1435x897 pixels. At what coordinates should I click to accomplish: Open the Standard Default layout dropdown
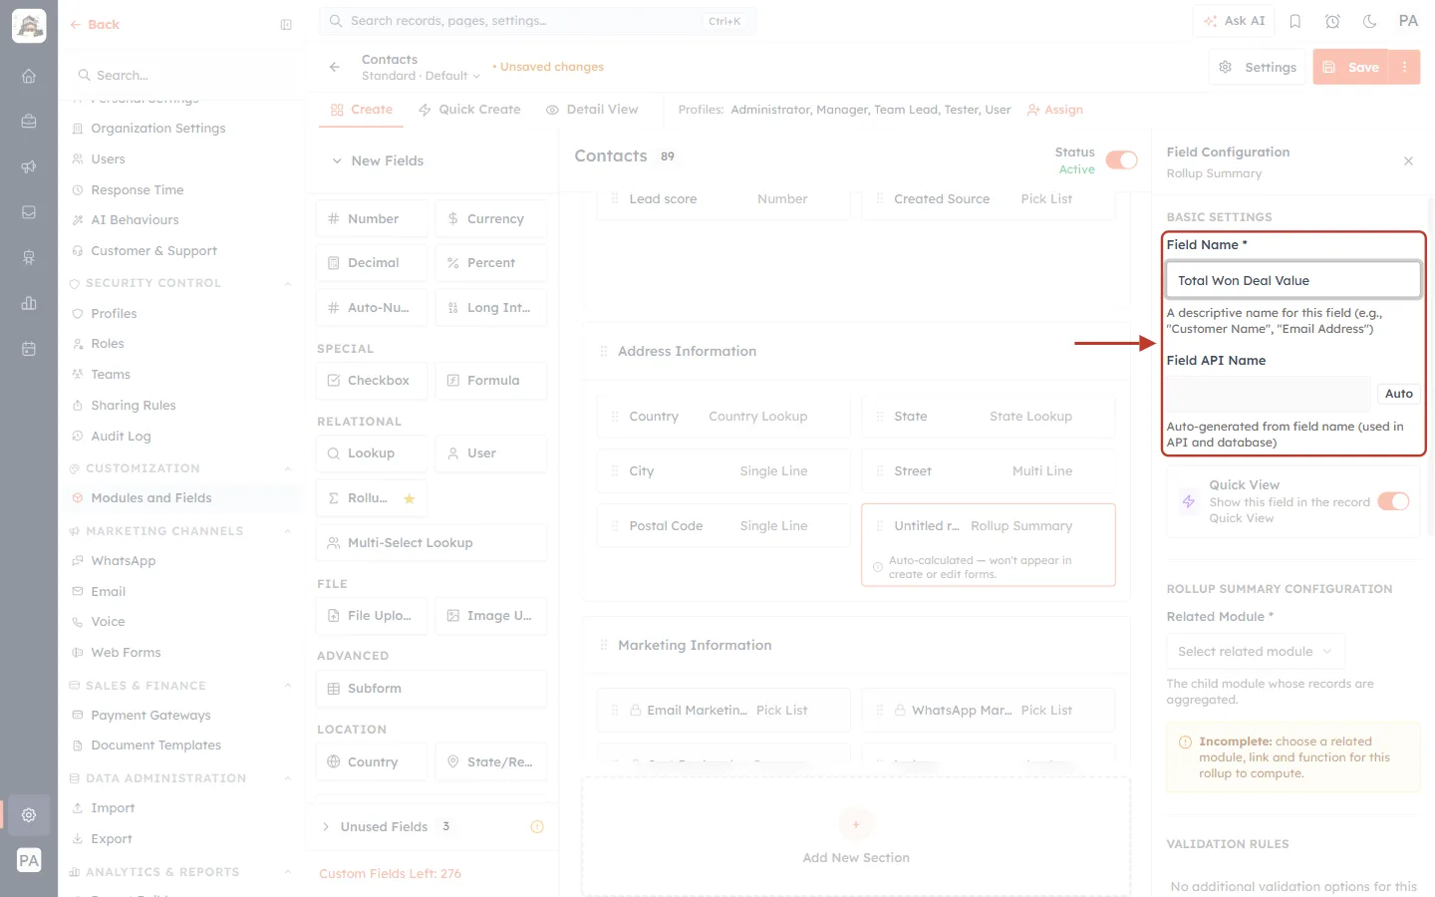tap(421, 76)
